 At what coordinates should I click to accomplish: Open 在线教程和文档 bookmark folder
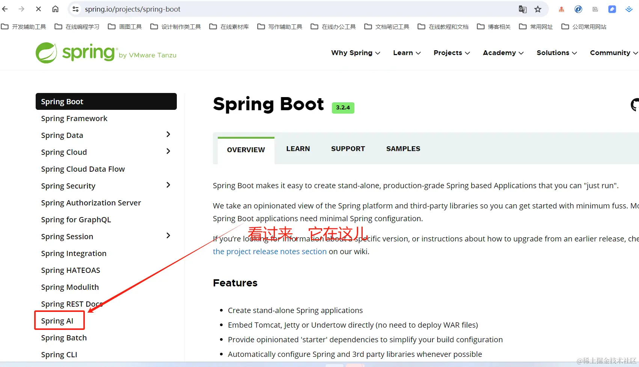[x=443, y=27]
